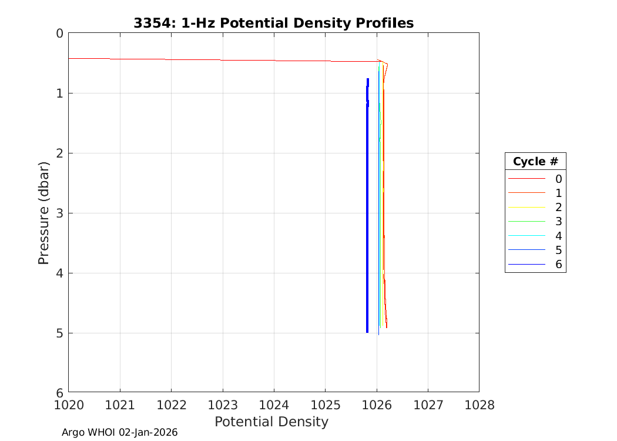The width and height of the screenshot is (617, 441).
Task: Click the x-axis tick label 1020
Action: pyautogui.click(x=69, y=405)
